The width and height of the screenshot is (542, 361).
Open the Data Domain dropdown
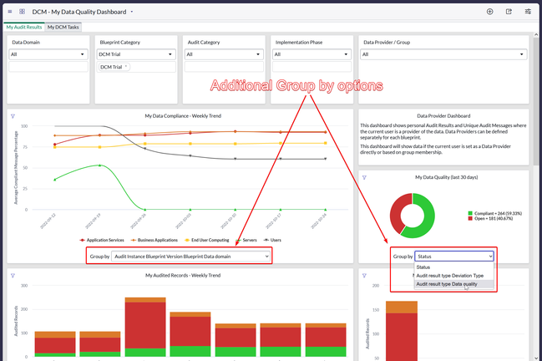[48, 54]
